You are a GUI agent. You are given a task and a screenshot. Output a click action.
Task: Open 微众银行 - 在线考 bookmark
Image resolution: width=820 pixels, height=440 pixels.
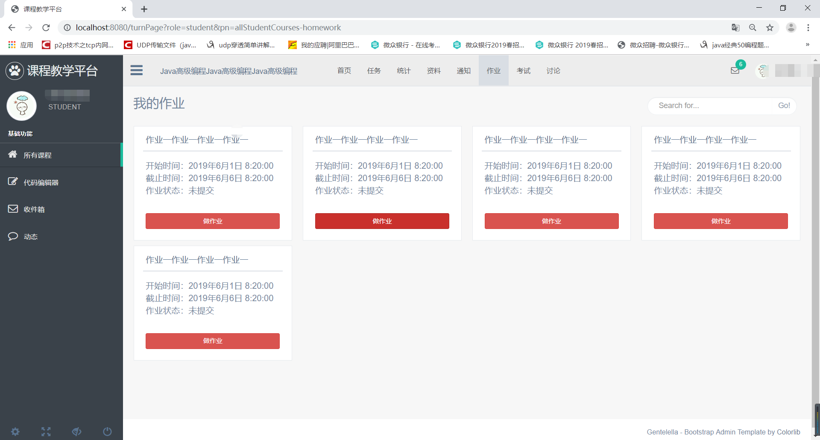click(x=405, y=45)
